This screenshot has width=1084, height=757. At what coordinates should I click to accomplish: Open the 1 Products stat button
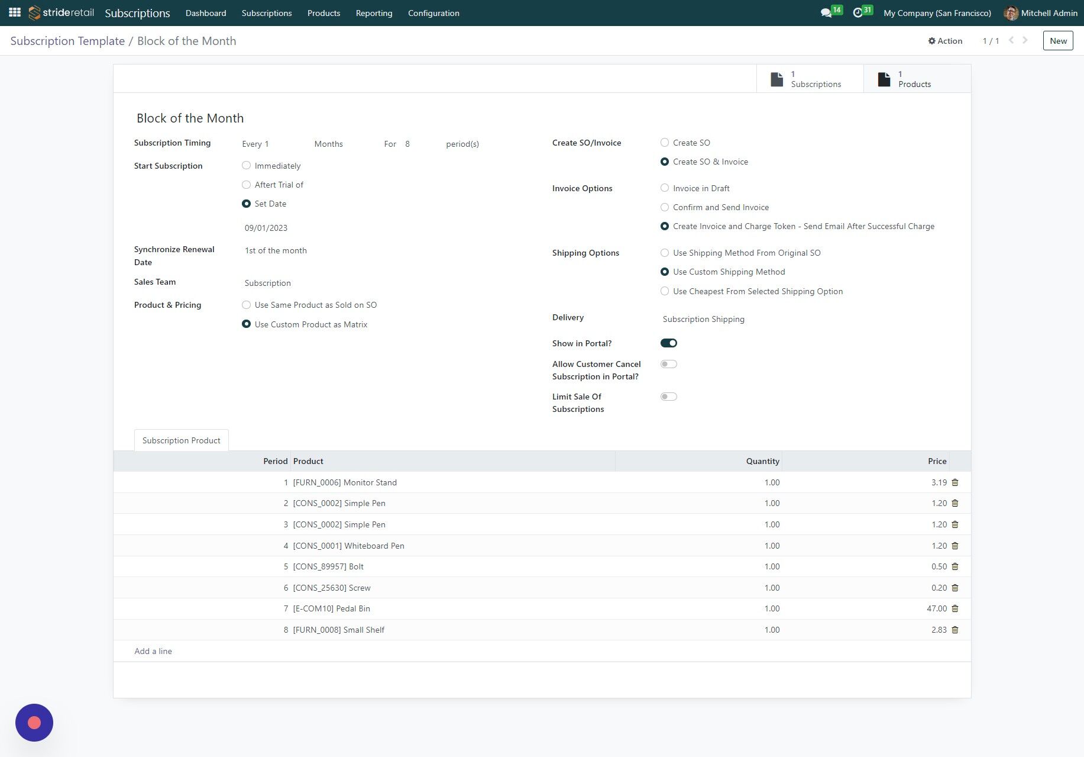point(917,79)
